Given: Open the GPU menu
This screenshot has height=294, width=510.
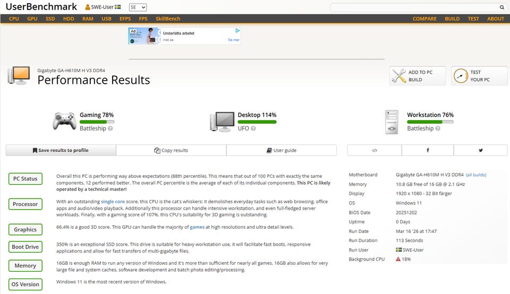Looking at the screenshot, I should coord(32,19).
